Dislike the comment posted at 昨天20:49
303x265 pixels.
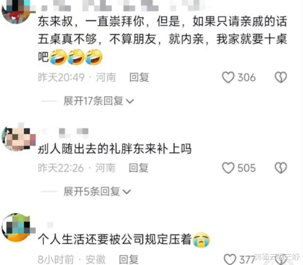click(281, 77)
